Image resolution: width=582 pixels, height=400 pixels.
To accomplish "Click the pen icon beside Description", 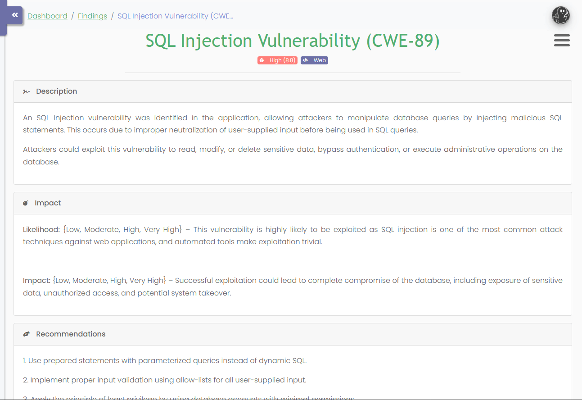I will pos(26,91).
